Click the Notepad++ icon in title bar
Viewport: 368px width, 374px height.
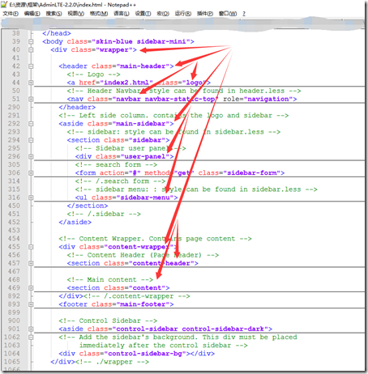4,5
